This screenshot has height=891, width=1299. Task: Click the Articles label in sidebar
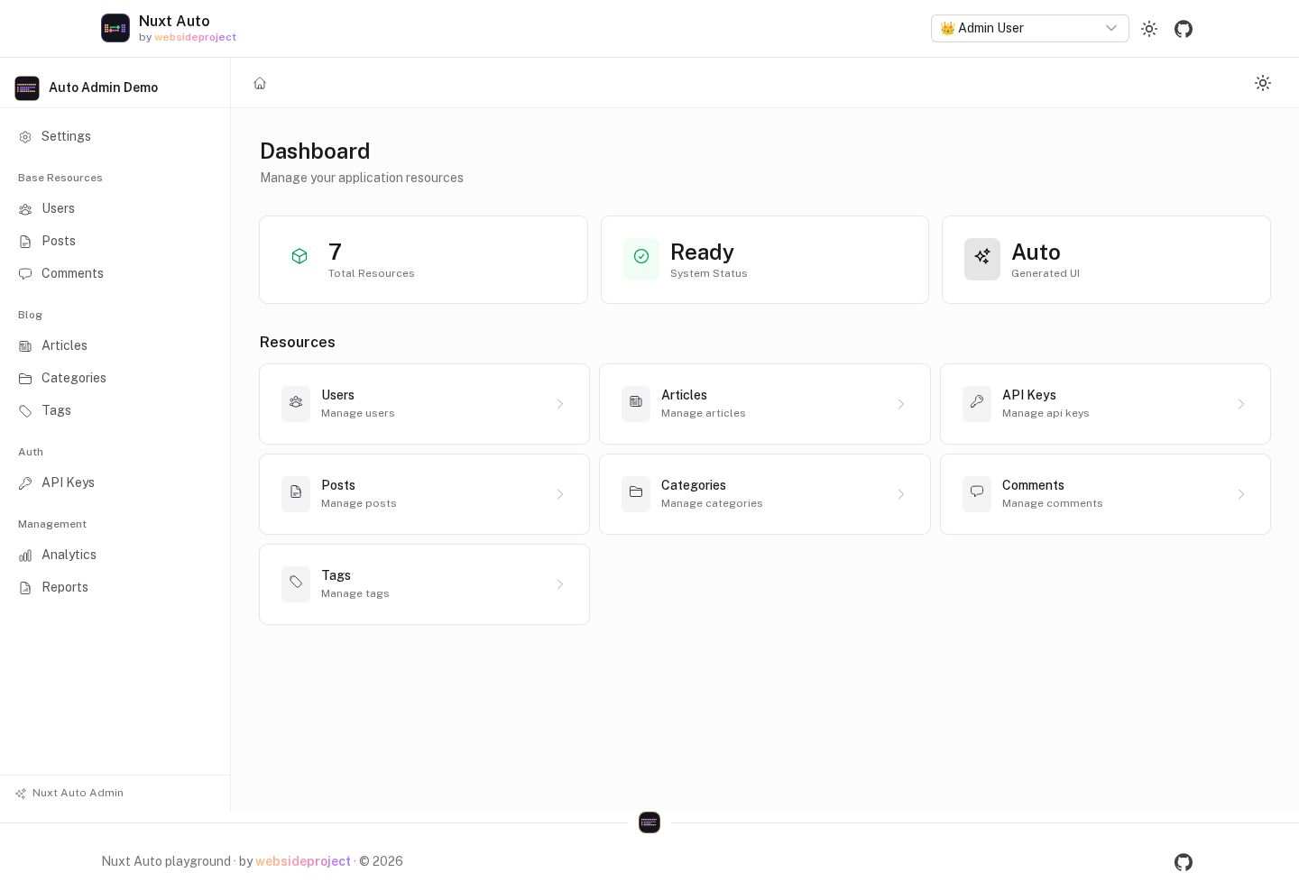point(64,345)
